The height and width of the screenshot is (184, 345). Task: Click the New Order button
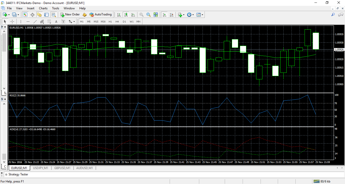[x=70, y=15]
